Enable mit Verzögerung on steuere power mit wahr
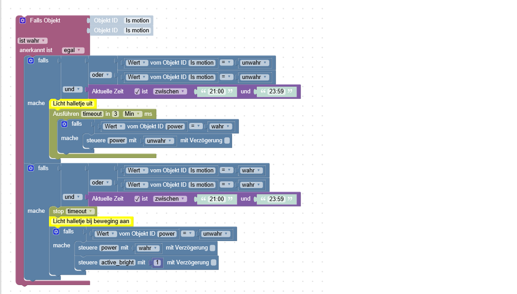The image size is (517, 294). (213, 248)
